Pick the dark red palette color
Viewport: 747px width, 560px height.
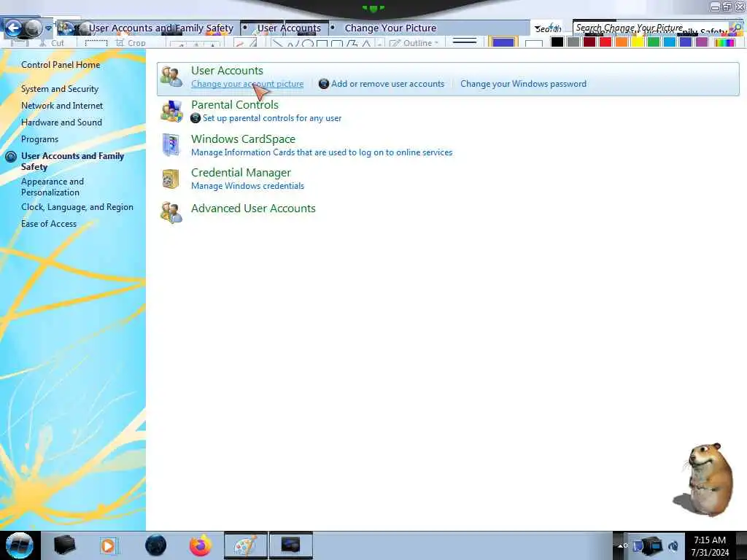(589, 42)
